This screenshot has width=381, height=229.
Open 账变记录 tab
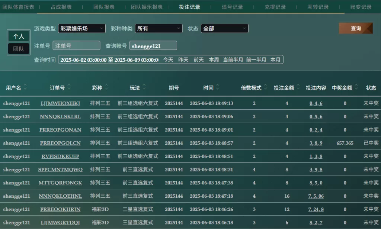click(361, 7)
